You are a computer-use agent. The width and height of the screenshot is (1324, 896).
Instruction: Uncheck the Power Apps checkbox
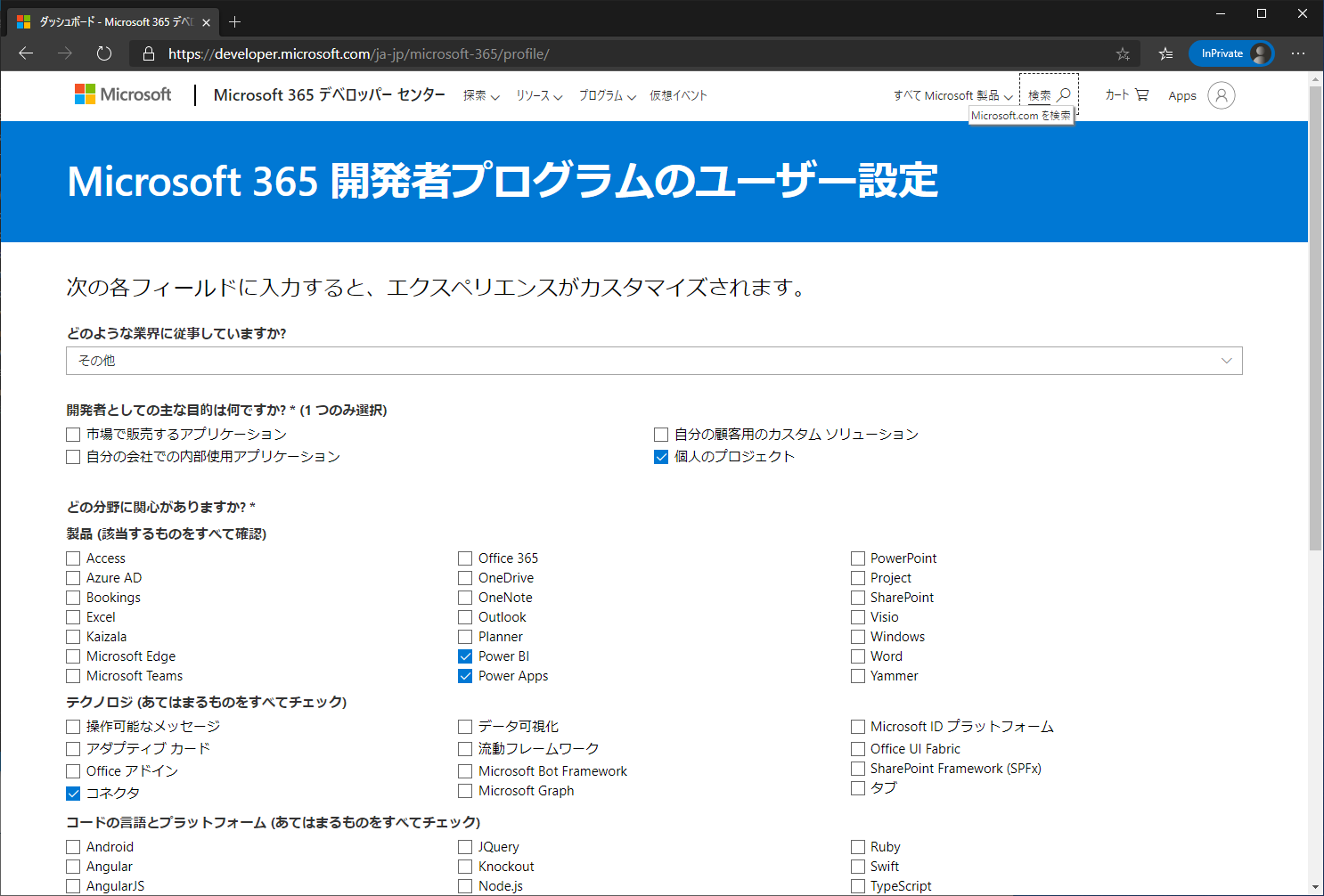(465, 676)
